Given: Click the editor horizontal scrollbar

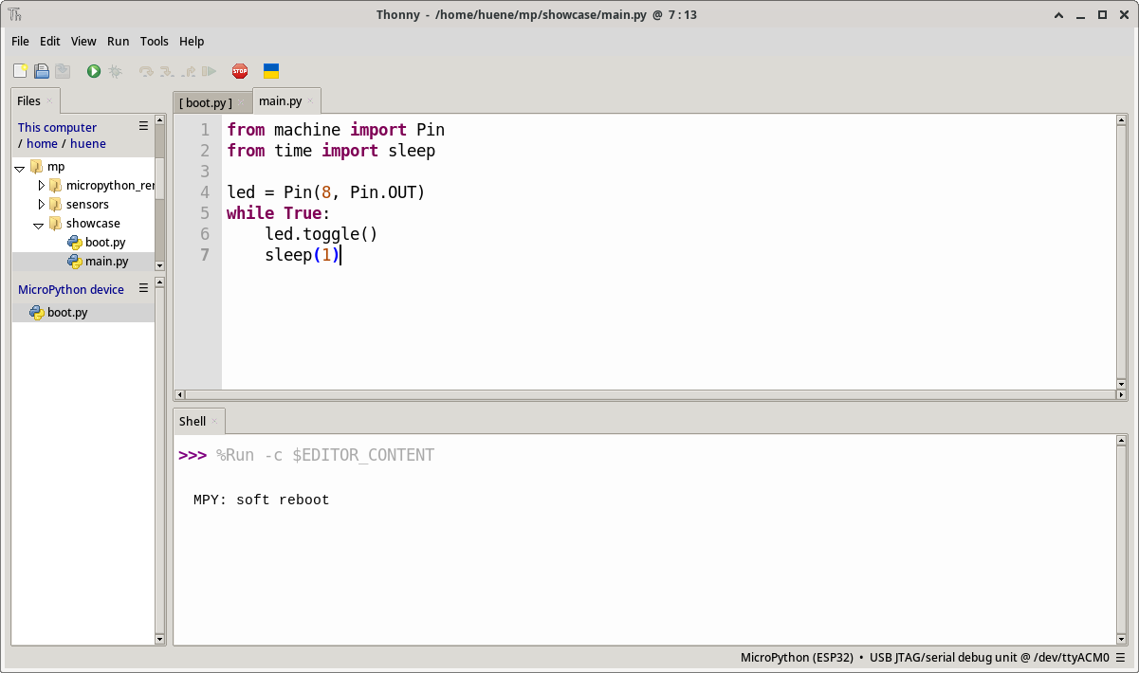Looking at the screenshot, I should (x=645, y=394).
